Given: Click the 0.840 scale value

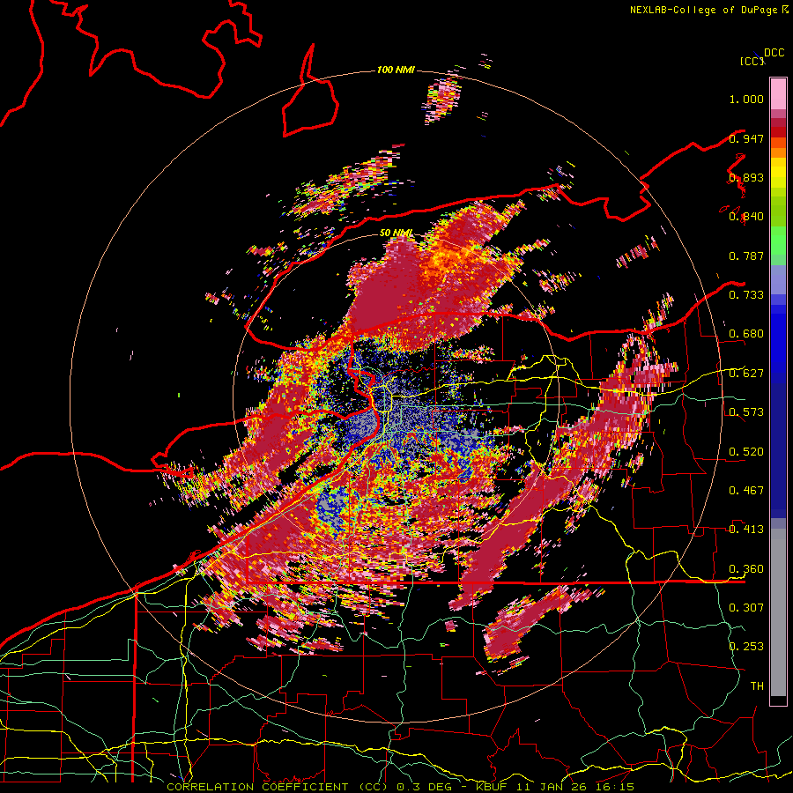Looking at the screenshot, I should coord(746,217).
